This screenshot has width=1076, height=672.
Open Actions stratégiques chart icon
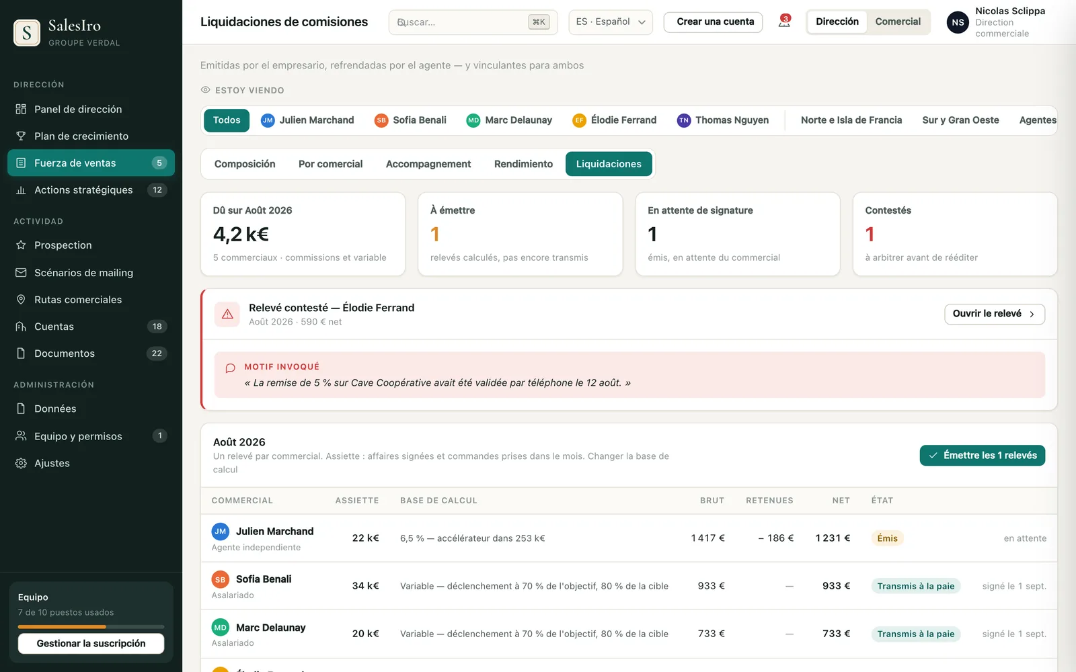point(21,190)
